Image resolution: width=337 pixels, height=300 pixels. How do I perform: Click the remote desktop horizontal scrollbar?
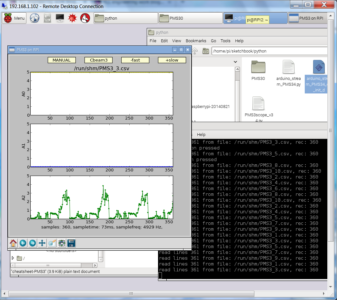click(x=132, y=294)
